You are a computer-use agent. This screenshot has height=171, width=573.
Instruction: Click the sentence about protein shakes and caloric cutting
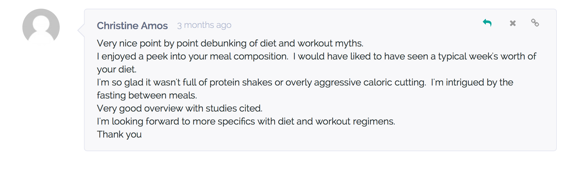point(261,82)
